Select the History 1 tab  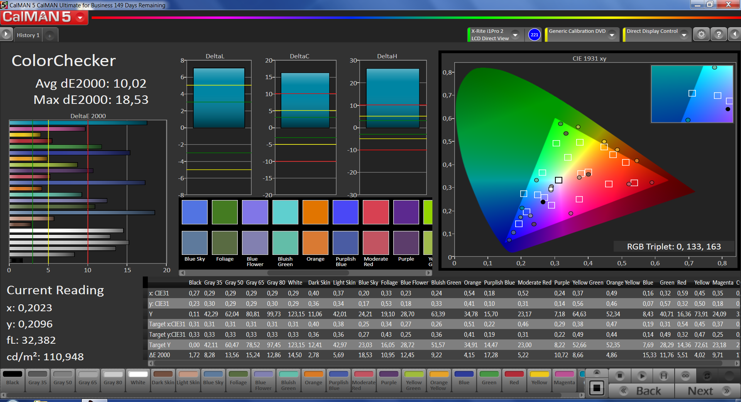click(x=28, y=35)
